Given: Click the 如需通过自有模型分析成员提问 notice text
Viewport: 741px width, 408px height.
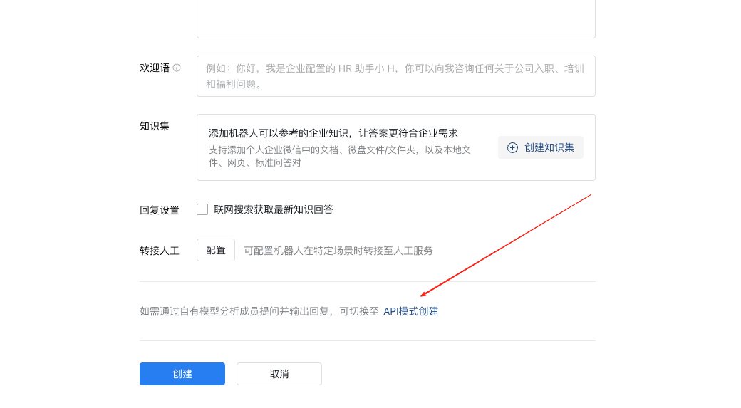Looking at the screenshot, I should click(x=259, y=311).
